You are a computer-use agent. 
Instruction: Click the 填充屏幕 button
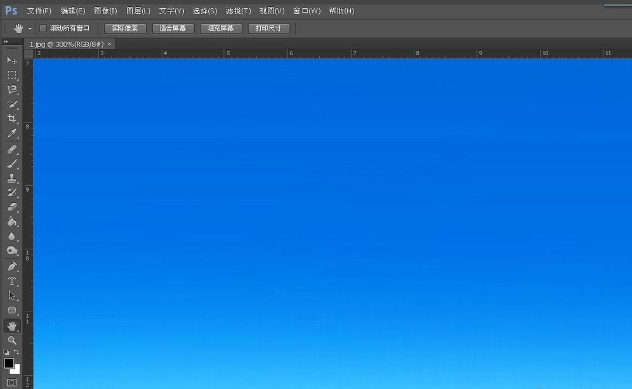pos(221,28)
